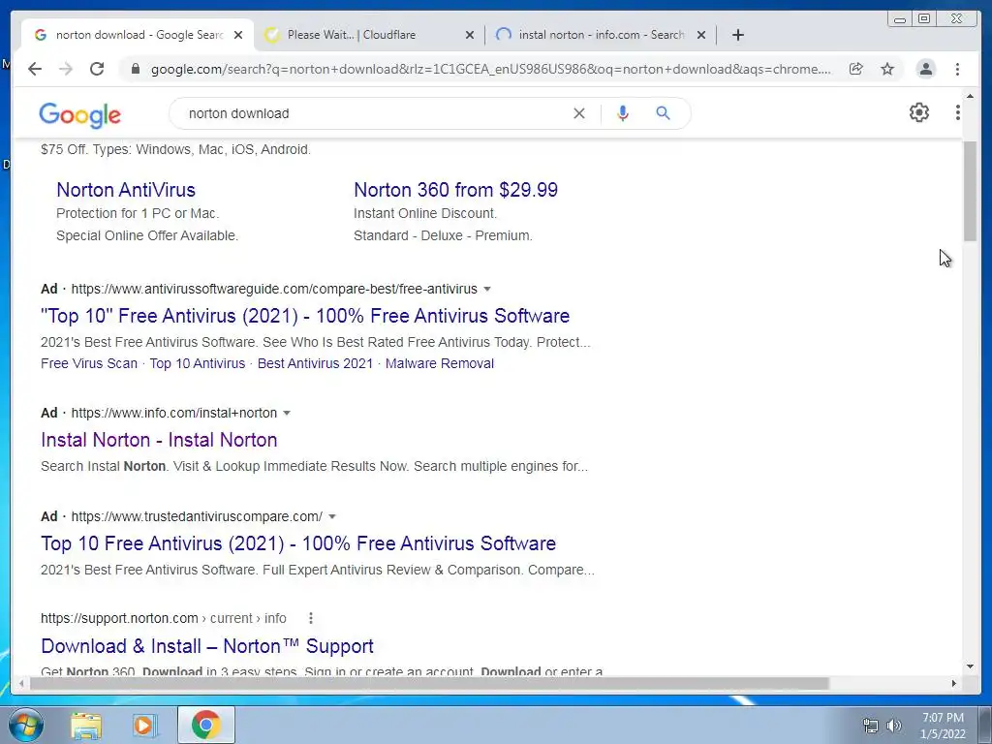Open the taskbar clock showing 7:07 PM
992x744 pixels.
943,726
